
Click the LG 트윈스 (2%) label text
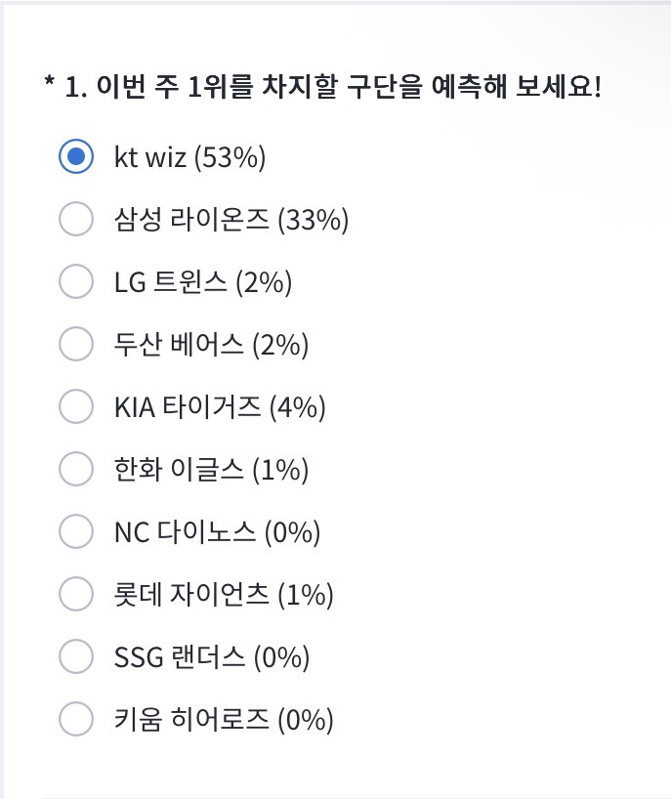coord(203,281)
